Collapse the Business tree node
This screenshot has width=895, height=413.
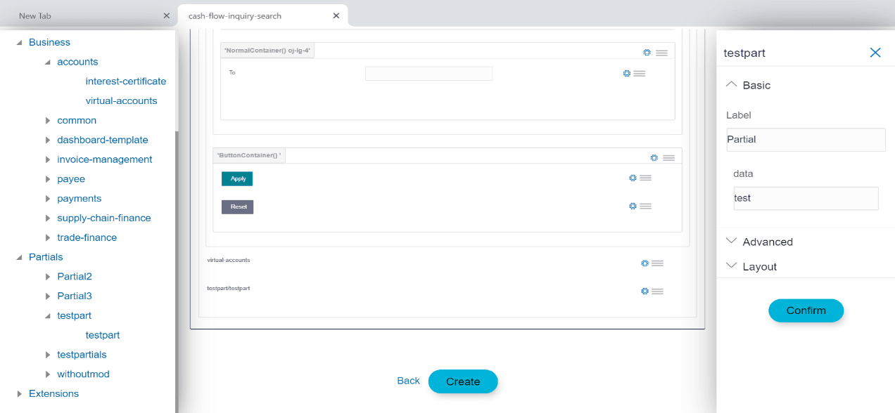[x=19, y=43]
